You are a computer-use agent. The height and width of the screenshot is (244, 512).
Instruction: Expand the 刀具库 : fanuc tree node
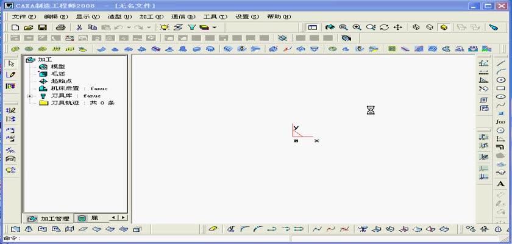pos(30,96)
